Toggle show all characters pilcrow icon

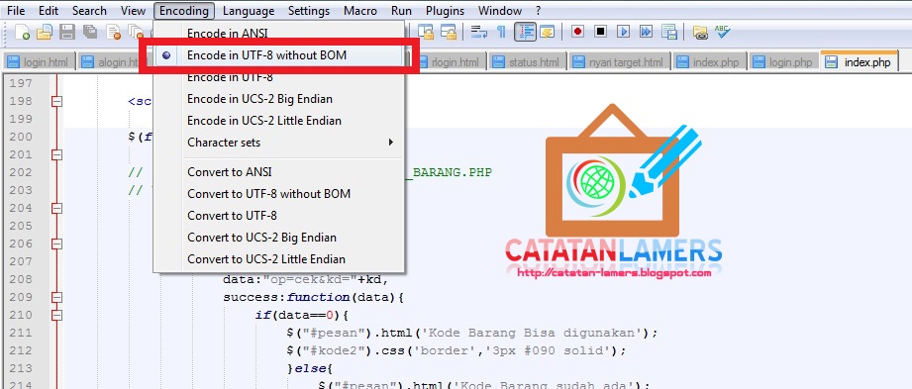point(501,32)
